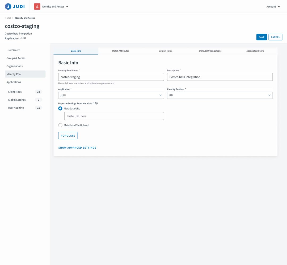This screenshot has height=265, width=287.
Task: Expand the Identity Provider dropdown
Action: click(x=220, y=95)
